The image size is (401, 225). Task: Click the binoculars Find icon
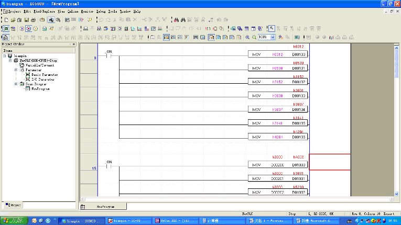177,19
